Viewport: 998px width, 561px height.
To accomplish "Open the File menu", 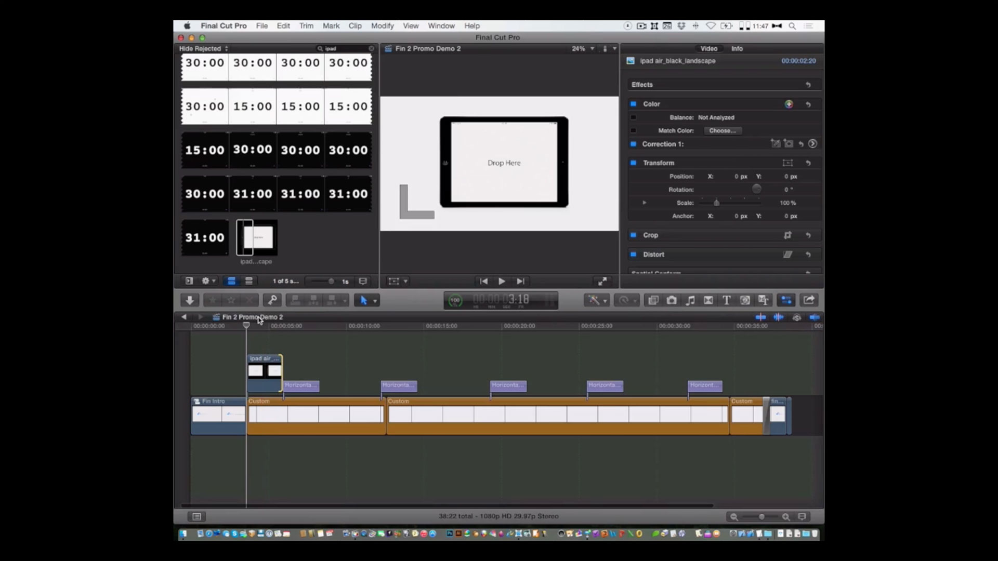I will pos(262,26).
